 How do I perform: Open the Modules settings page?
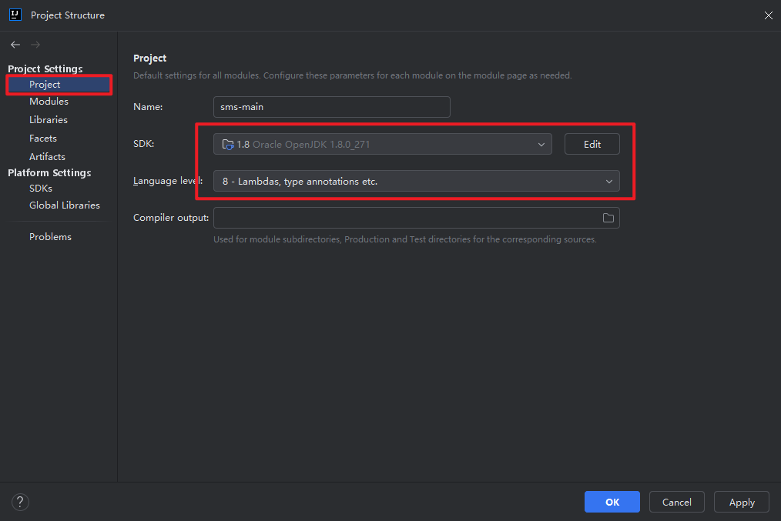(49, 102)
